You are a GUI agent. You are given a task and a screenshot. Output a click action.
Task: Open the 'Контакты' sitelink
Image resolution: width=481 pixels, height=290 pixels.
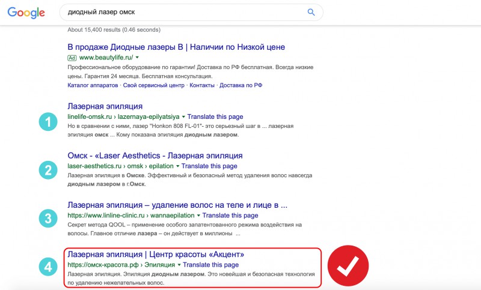(x=201, y=85)
